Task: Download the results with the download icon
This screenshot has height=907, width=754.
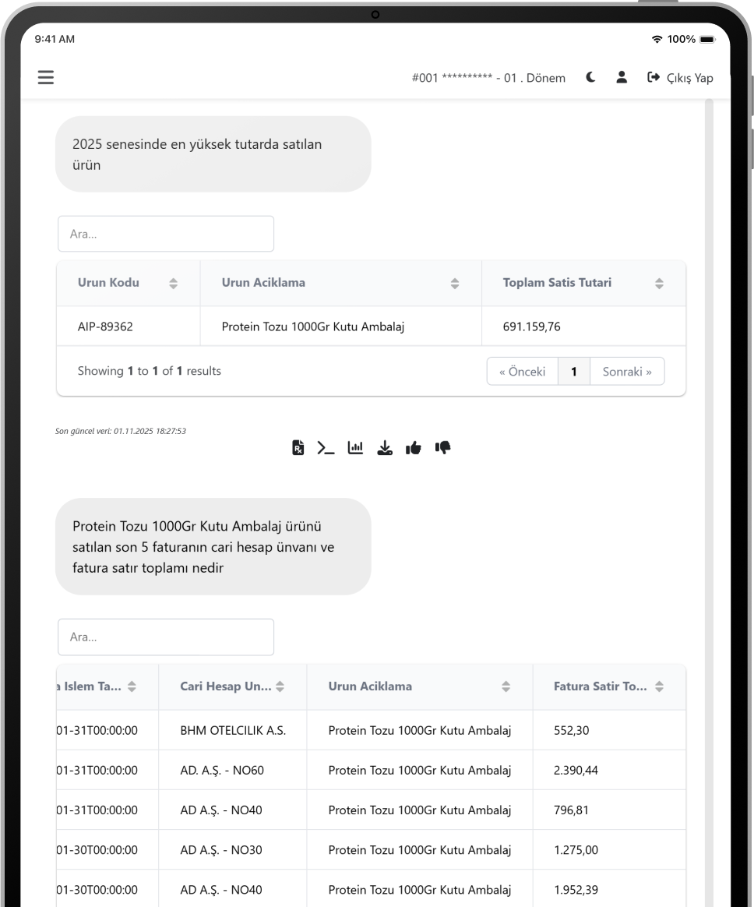Action: 385,447
